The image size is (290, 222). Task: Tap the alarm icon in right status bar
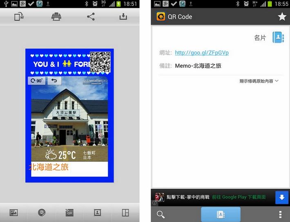coord(246,4)
